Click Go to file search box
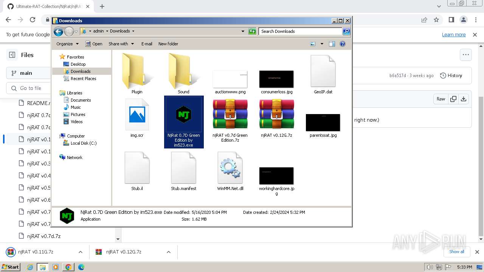484x272 pixels. point(29,88)
